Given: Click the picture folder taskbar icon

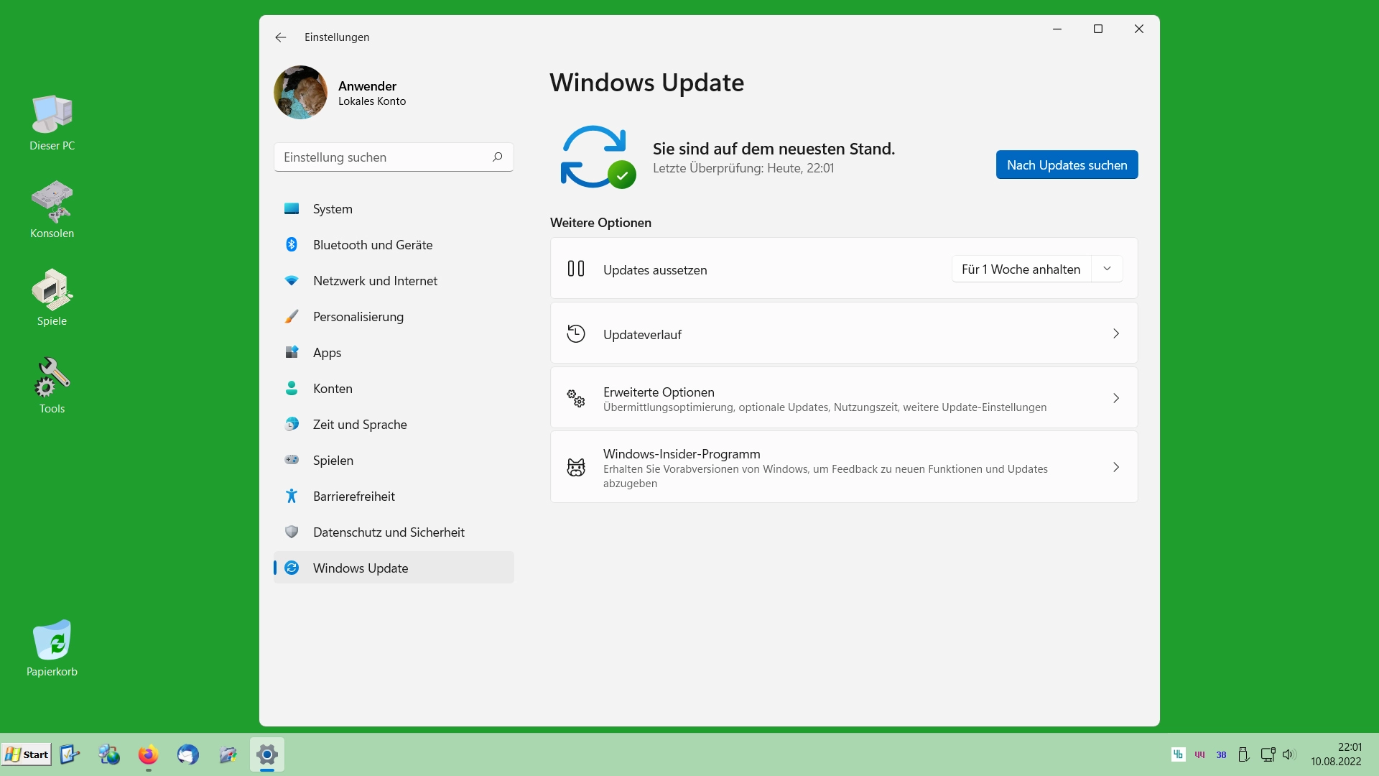Looking at the screenshot, I should click(228, 754).
